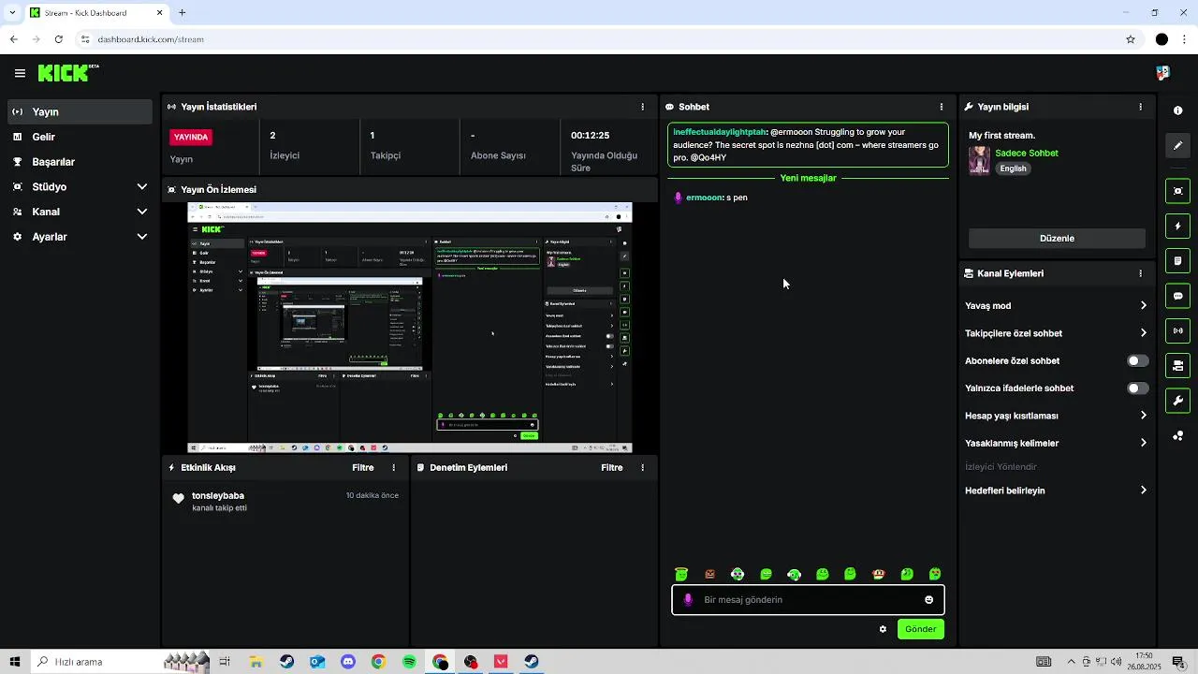This screenshot has width=1198, height=674.
Task: Insert the halo angel green emote
Action: 681,574
